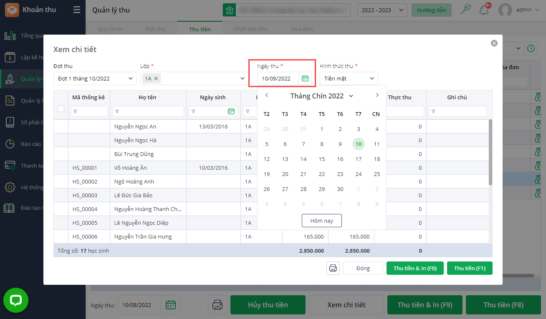Screen dimensions: 546x319
Task: Click the home icon in the header
Action: 229,10
